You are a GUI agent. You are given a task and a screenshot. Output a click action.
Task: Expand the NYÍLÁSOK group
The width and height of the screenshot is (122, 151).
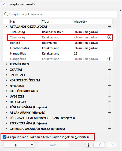pos(6,86)
